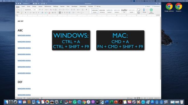This screenshot has height=105, width=188.
Task: Redo the last action
Action: click(x=42, y=3)
